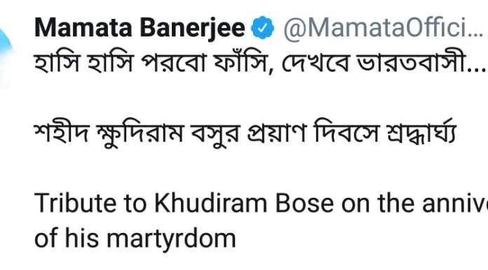This screenshot has width=488, height=270.
Task: Click the first name "Mamata" in header
Action: click(x=83, y=28)
